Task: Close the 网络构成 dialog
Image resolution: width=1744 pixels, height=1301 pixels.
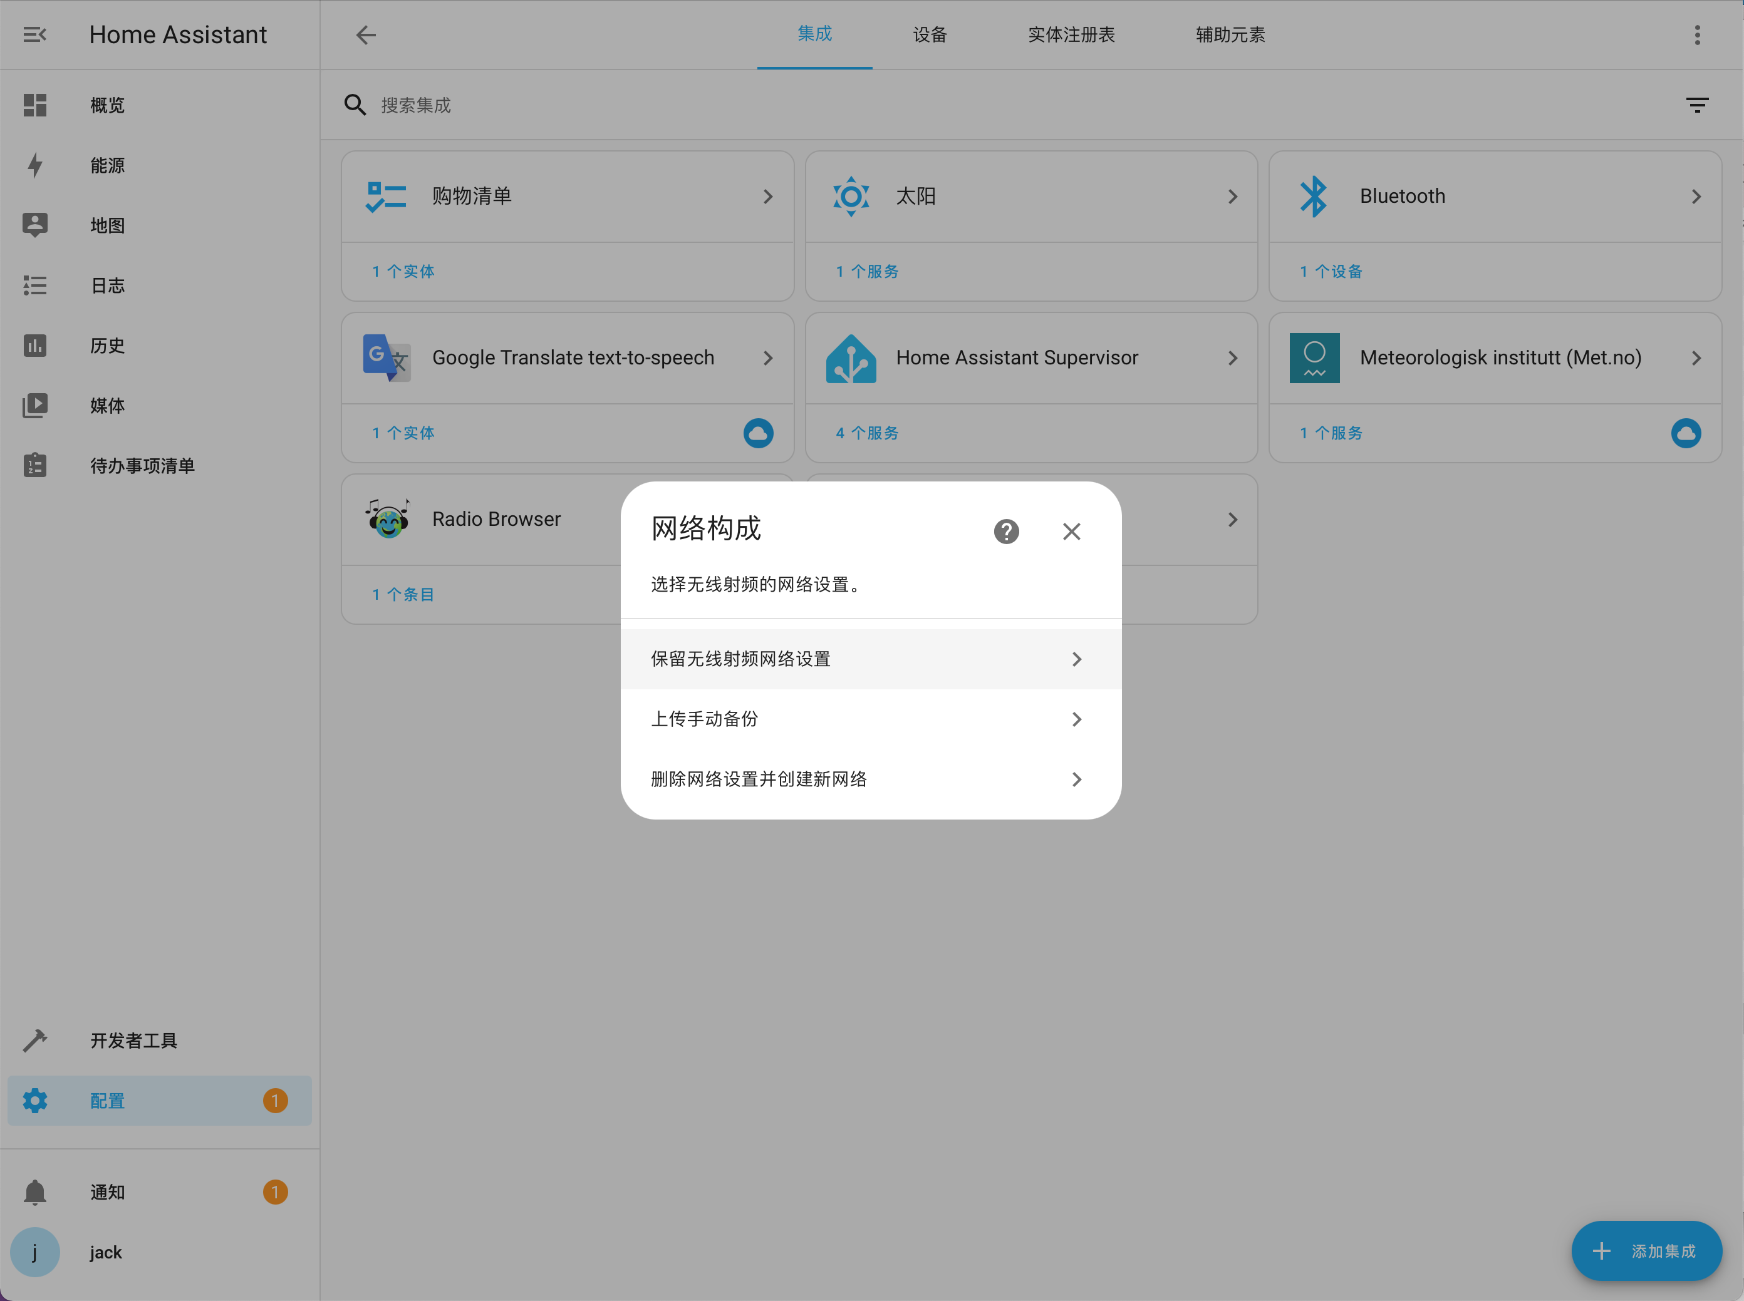Action: [1071, 532]
